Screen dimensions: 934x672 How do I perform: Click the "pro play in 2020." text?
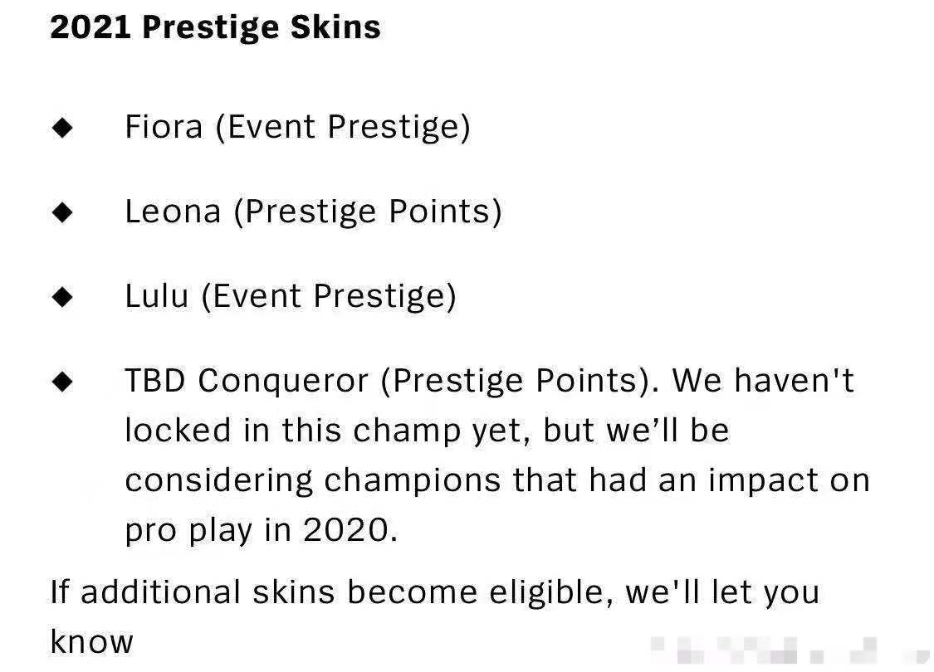pos(262,530)
